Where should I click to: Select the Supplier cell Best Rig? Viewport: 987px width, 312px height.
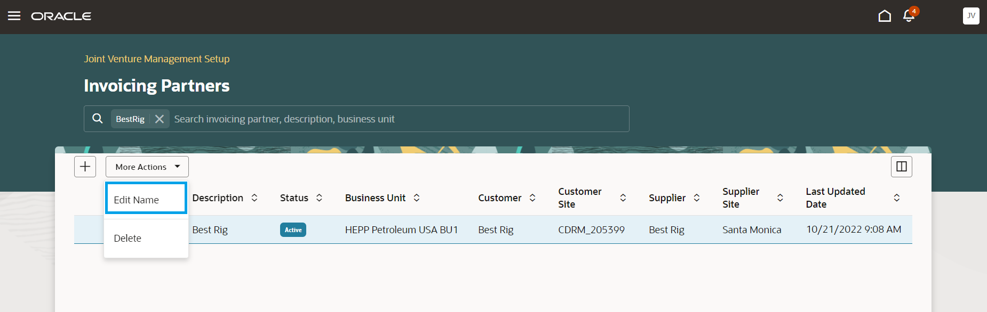(666, 229)
